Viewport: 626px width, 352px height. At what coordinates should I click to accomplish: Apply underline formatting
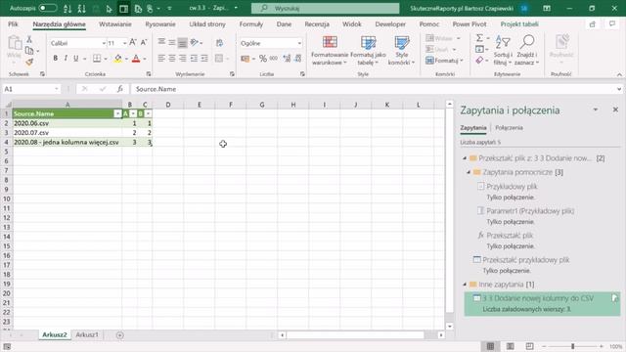tap(76, 59)
